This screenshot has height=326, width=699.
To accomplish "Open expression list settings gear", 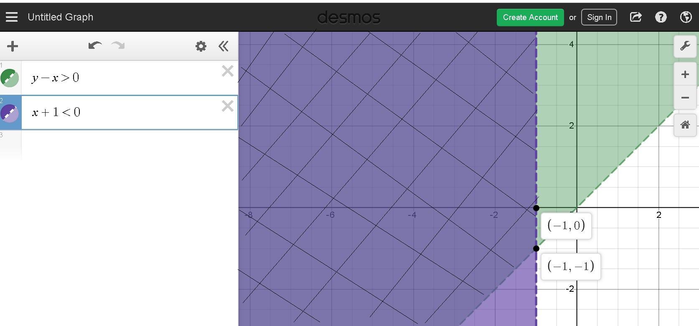I will click(x=201, y=46).
